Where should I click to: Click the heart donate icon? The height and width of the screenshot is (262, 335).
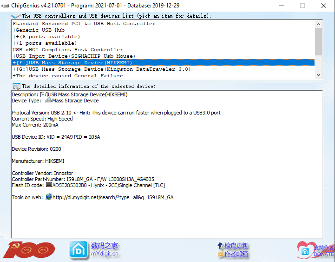coord(305,250)
